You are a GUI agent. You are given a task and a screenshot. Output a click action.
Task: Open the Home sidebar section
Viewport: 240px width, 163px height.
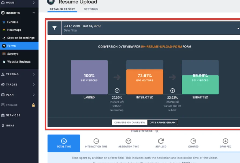tap(19, 3)
